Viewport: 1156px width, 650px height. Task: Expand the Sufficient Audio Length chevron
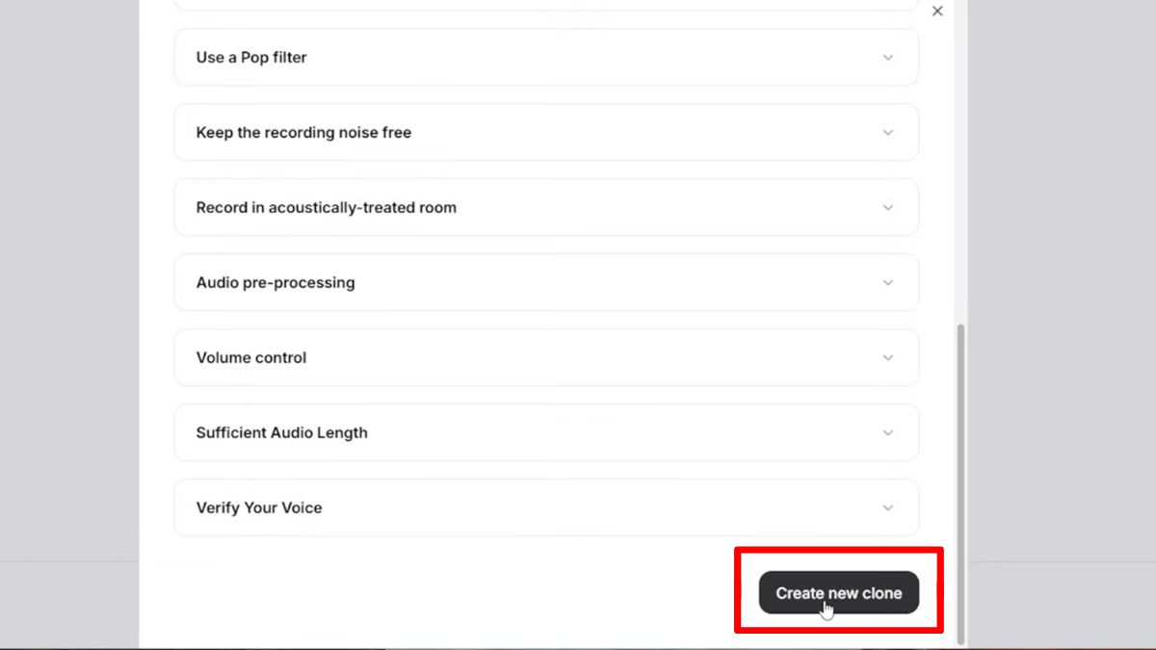(x=888, y=433)
